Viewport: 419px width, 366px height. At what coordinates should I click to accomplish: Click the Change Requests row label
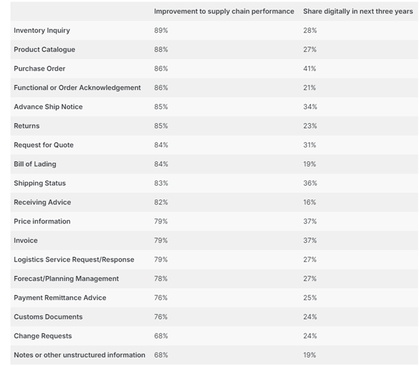click(x=43, y=336)
